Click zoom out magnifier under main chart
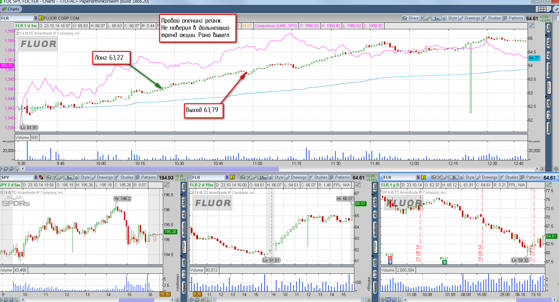The width and height of the screenshot is (559, 302). click(11, 169)
